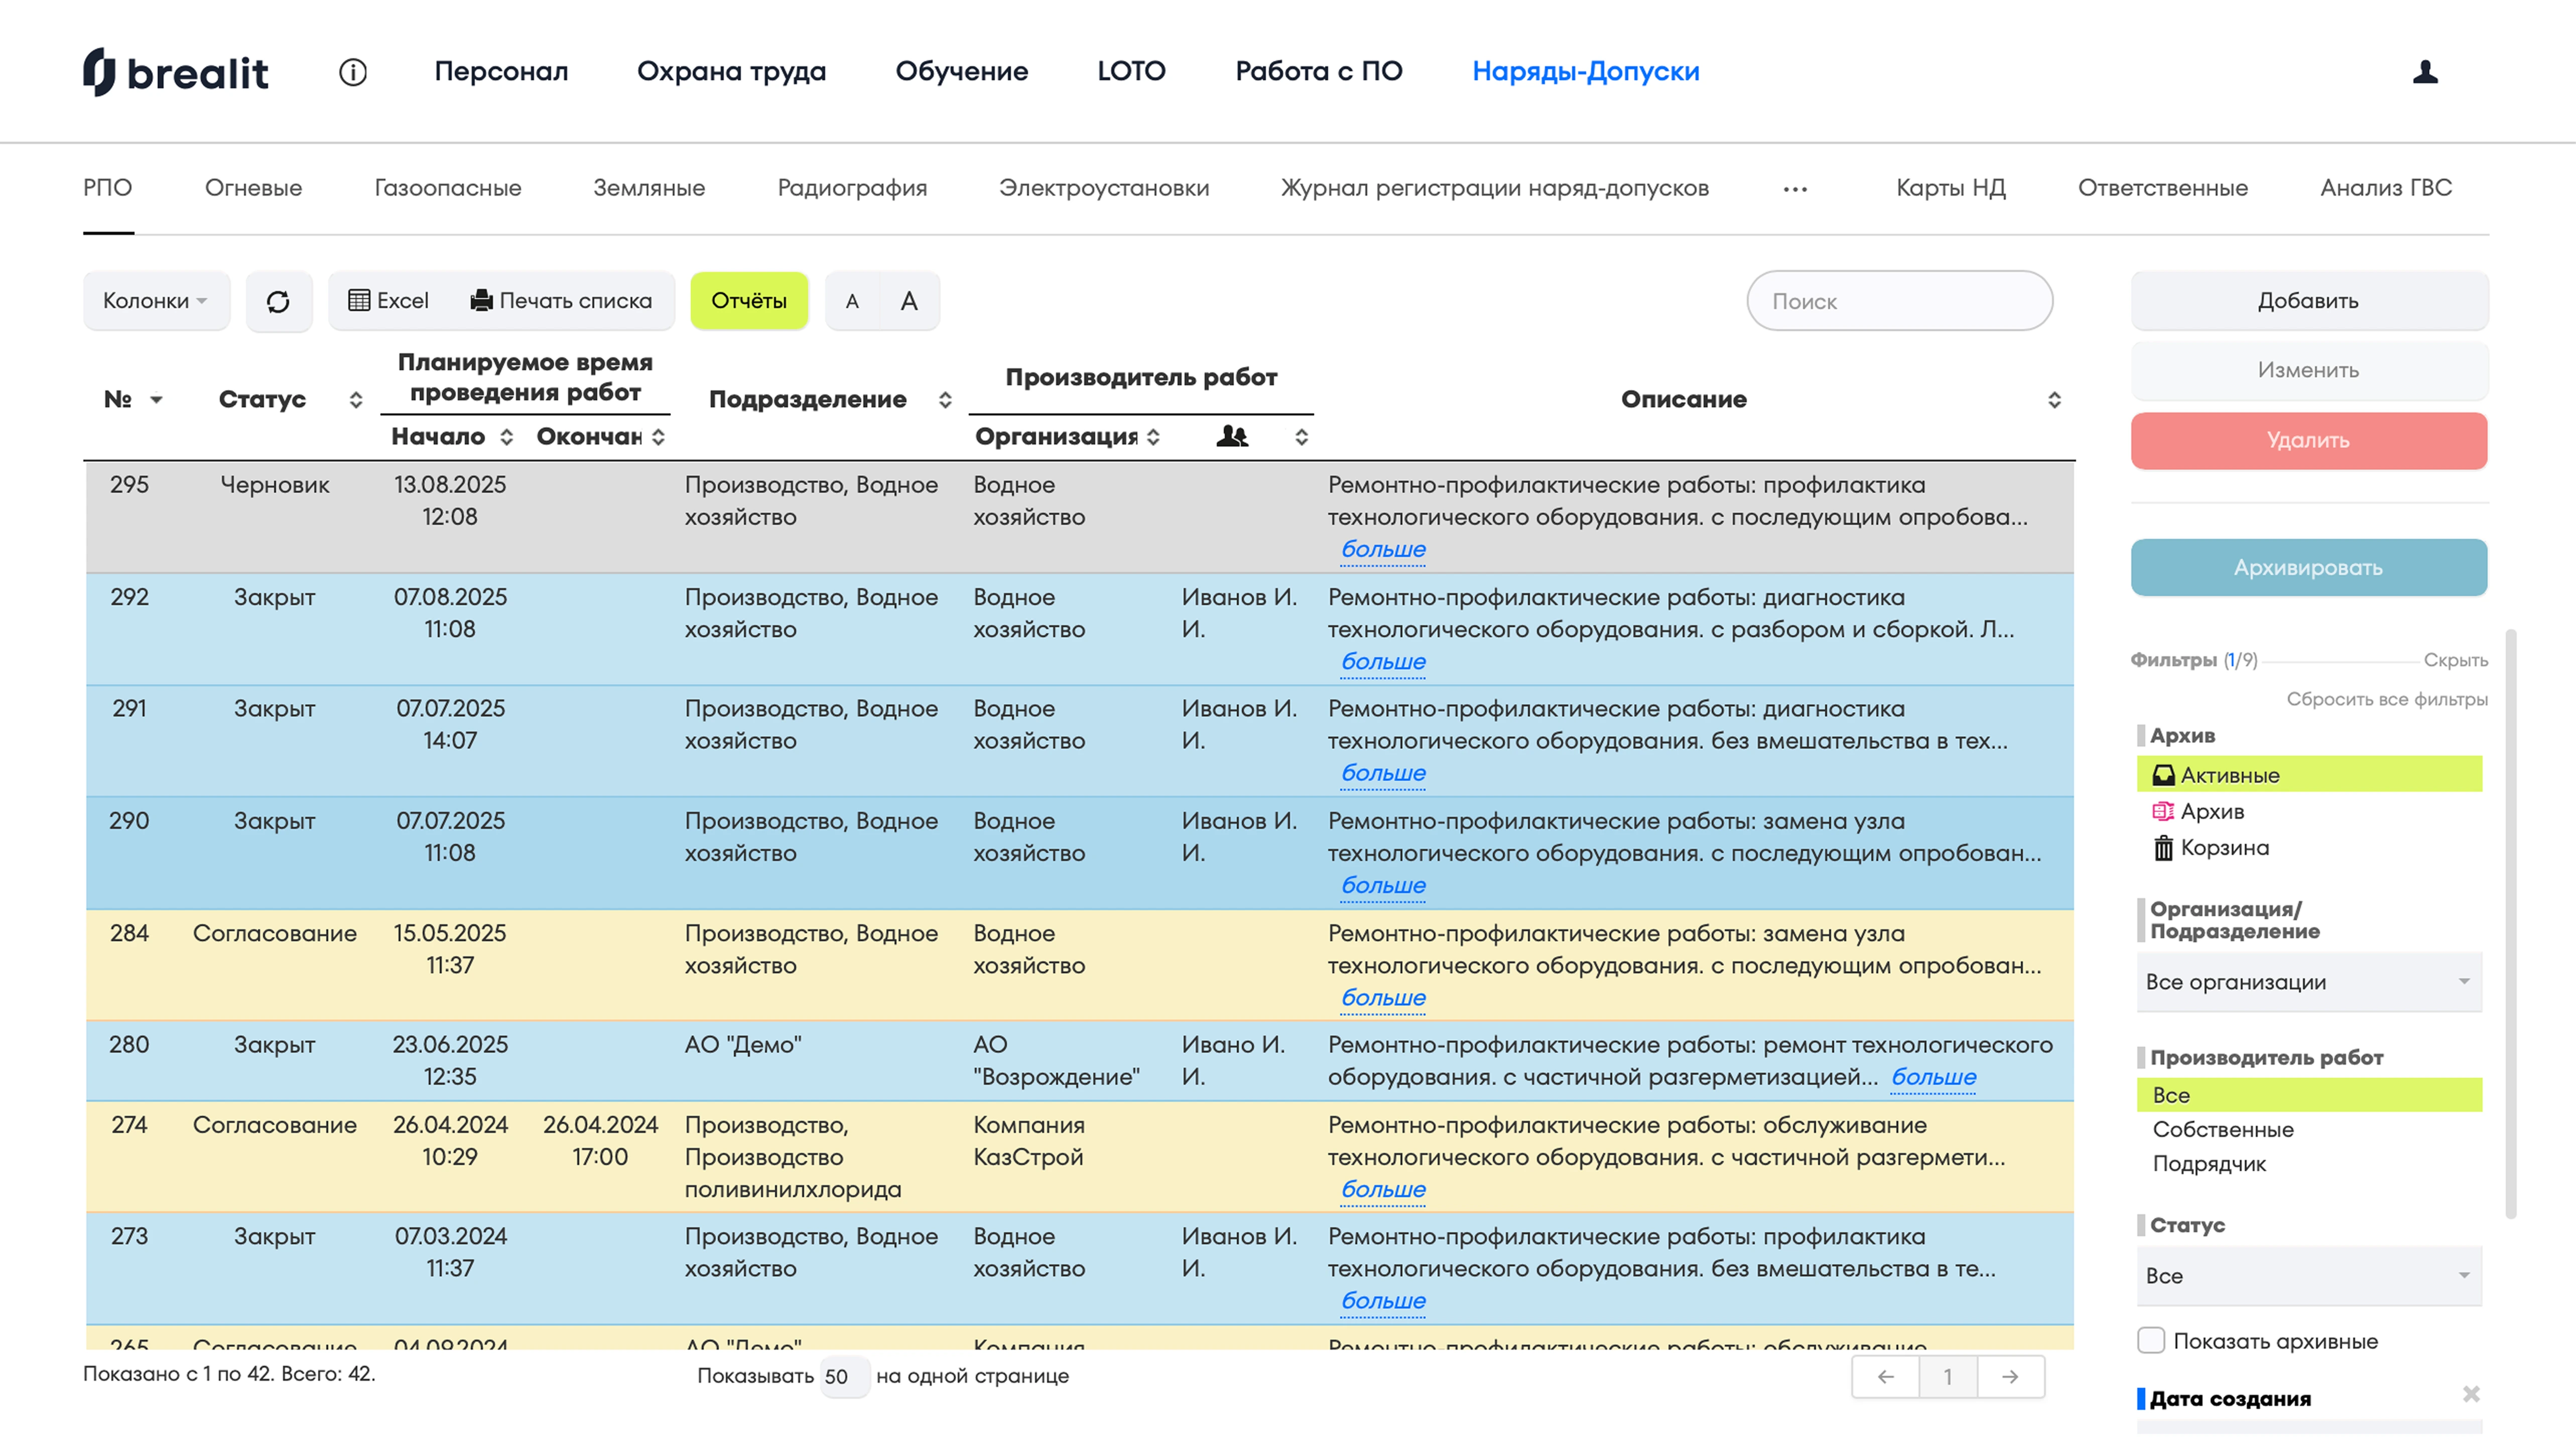Select the Подрядчик filter option
Screen dimensions: 2576x1447
point(2209,1163)
